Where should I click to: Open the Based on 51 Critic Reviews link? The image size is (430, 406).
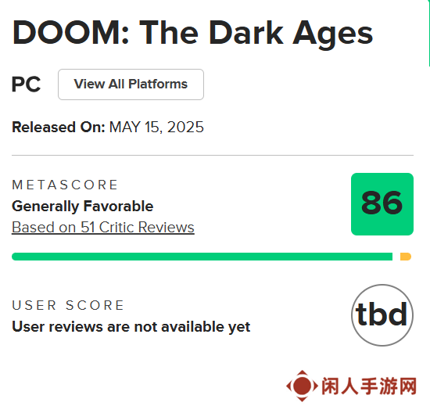(x=103, y=227)
